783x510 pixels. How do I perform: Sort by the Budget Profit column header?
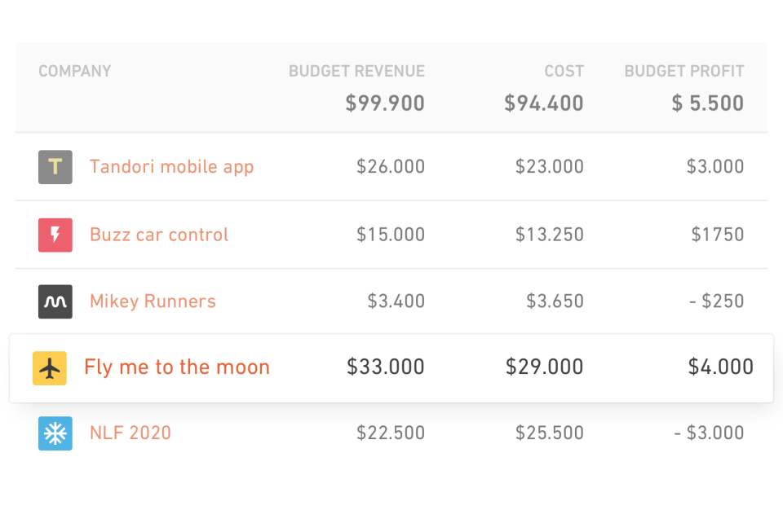684,71
